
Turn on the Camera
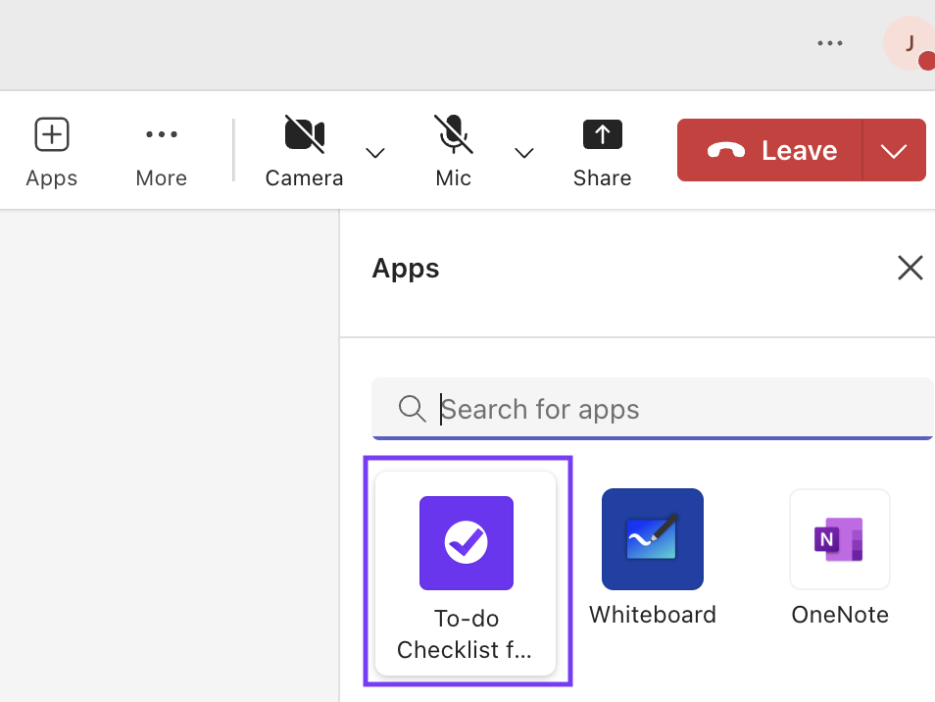[x=304, y=135]
